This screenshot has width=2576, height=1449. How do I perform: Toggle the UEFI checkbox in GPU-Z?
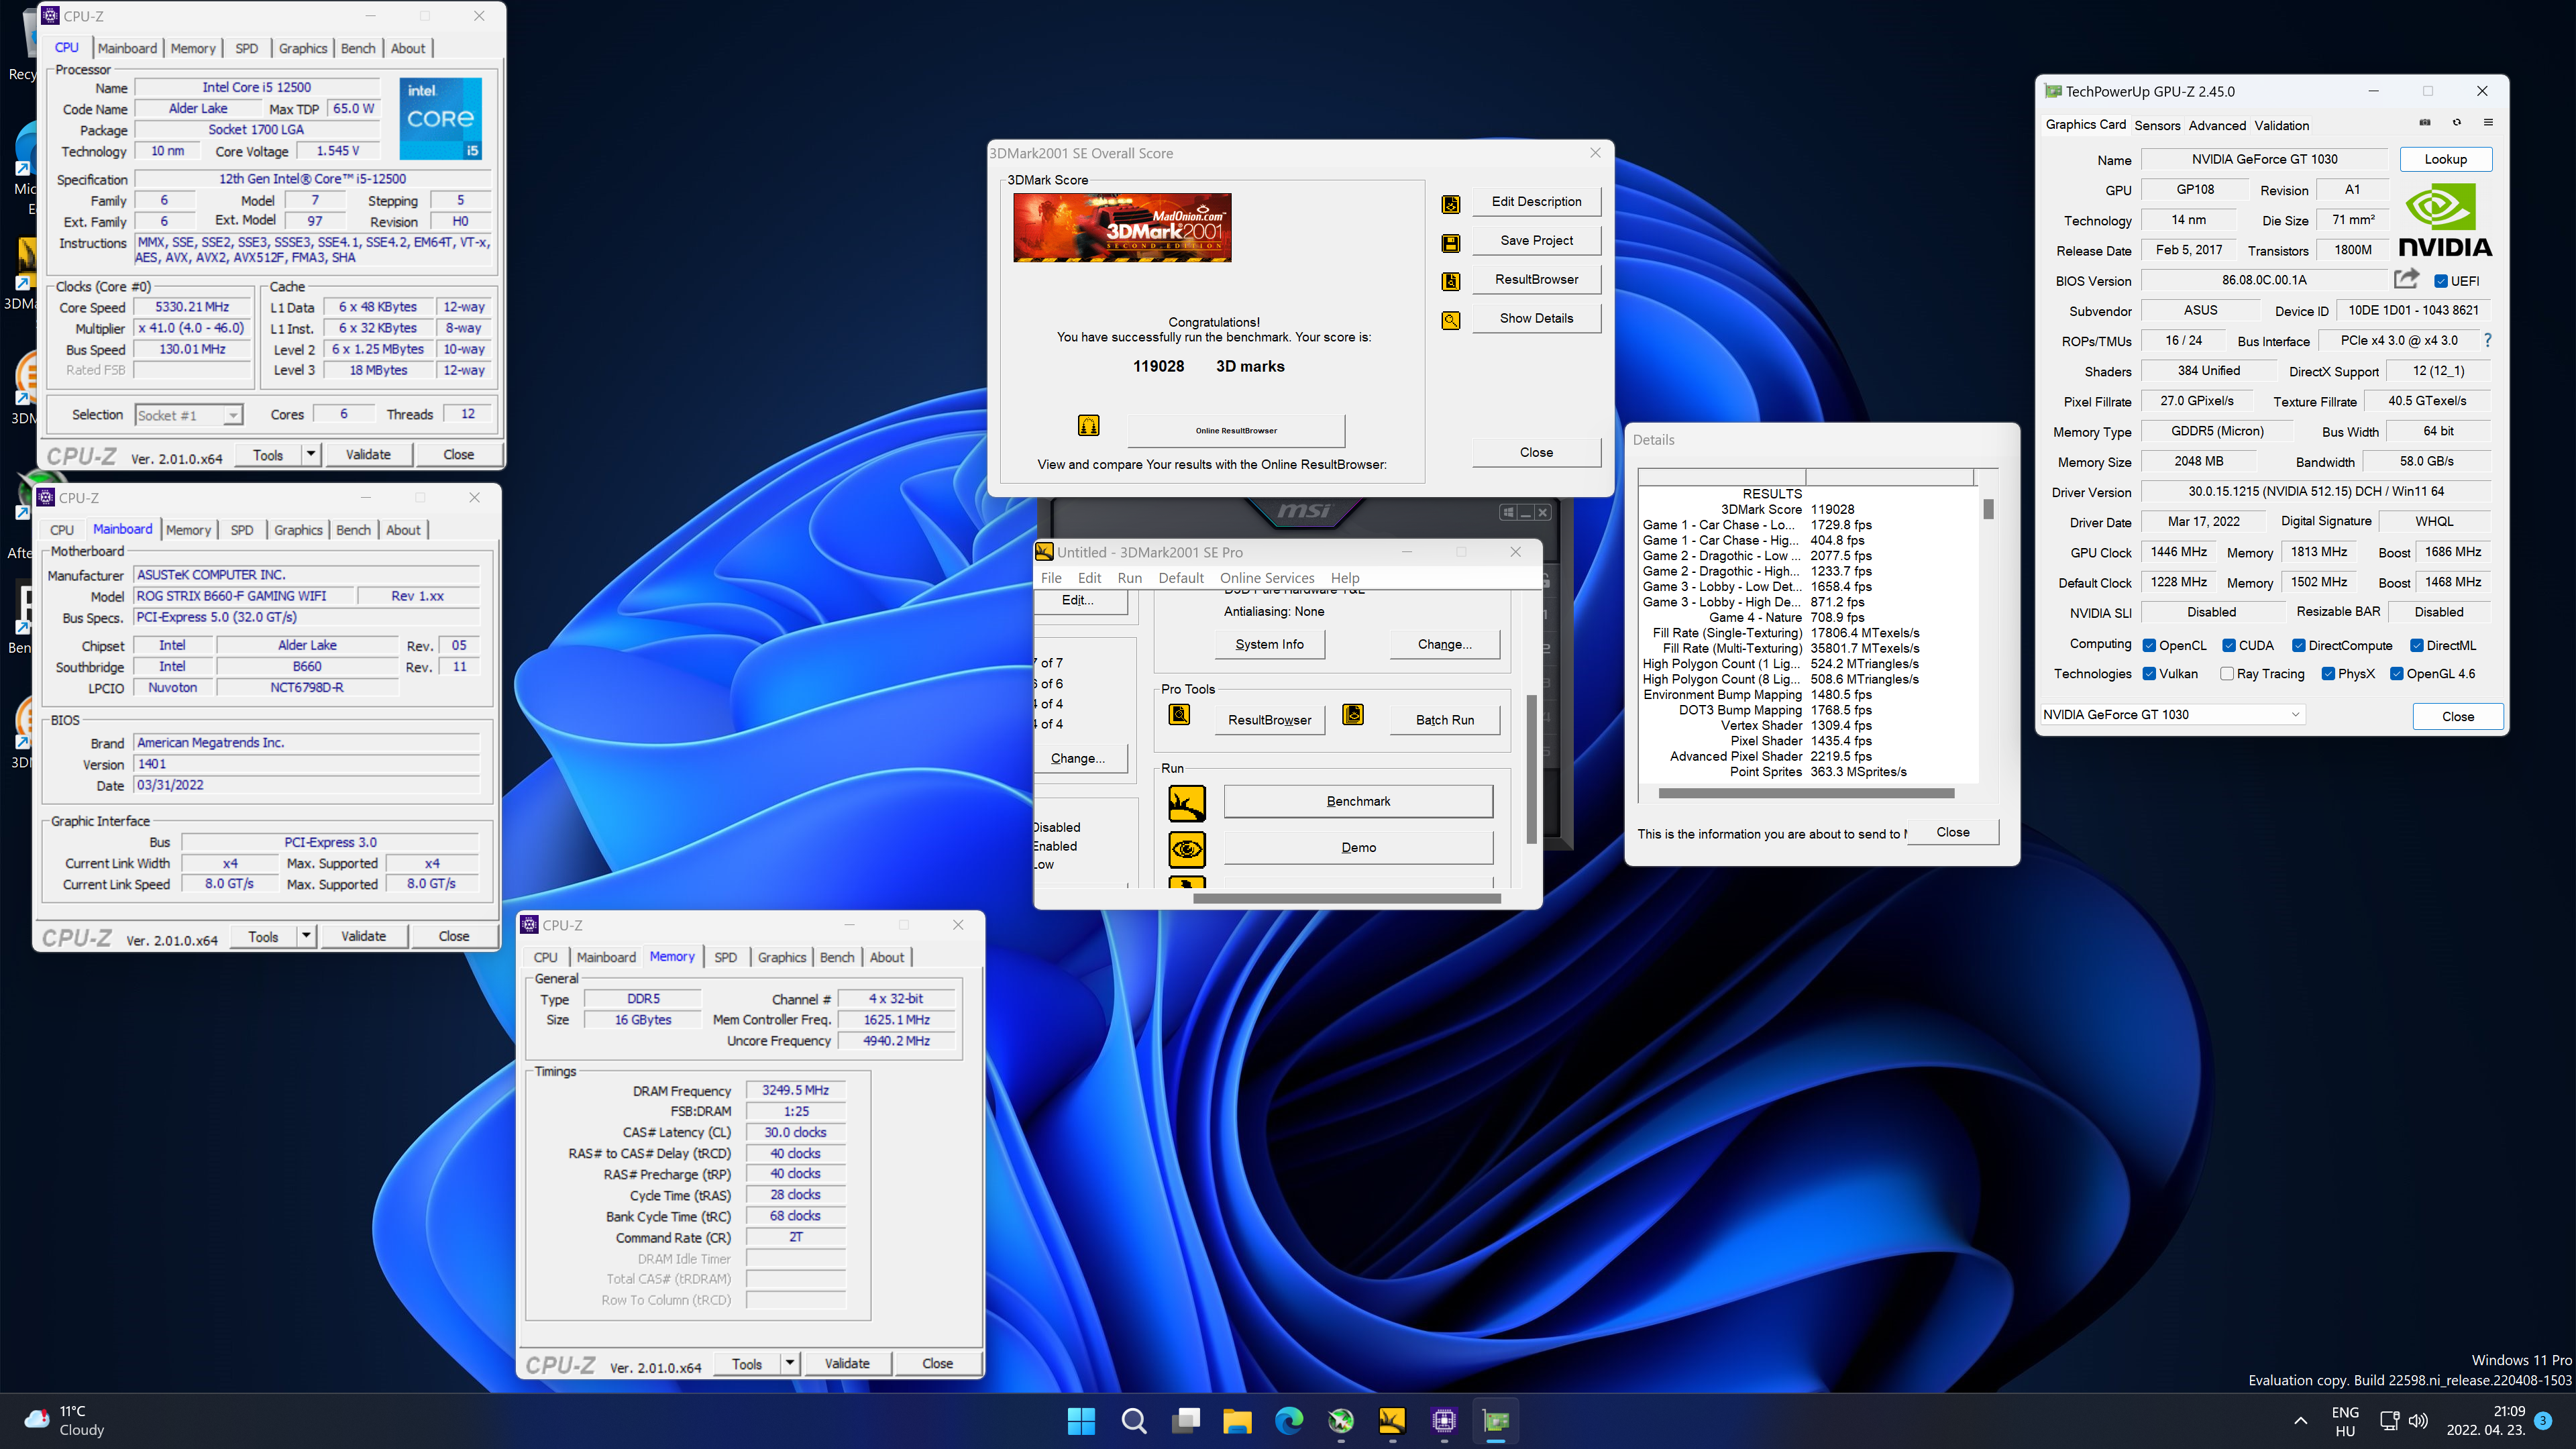(2440, 281)
